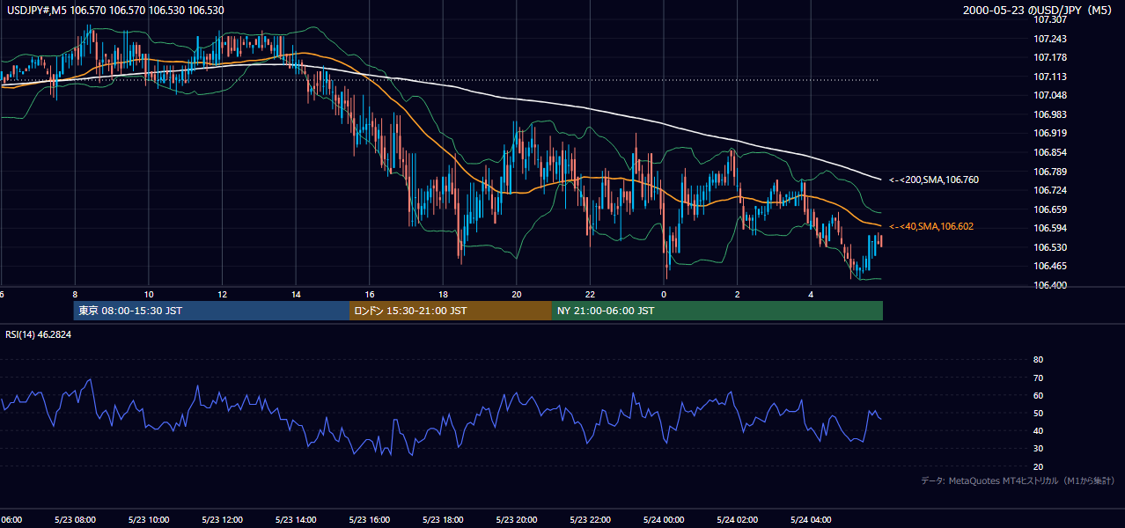Click the 200,SMA,106.760 label

click(x=933, y=180)
